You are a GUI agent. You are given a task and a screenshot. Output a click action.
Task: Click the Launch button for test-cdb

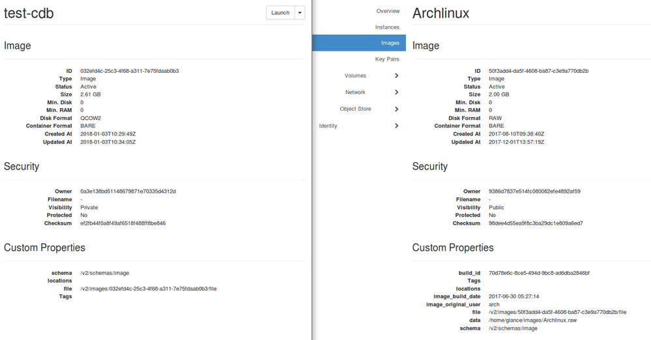[280, 12]
